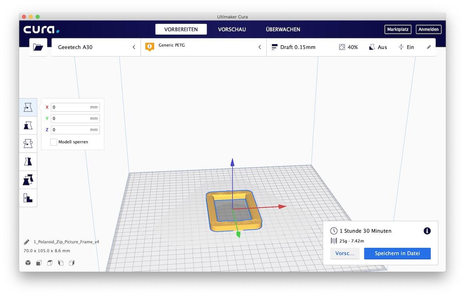465x297 pixels.
Task: Enable the Modell sperren checkbox
Action: pyautogui.click(x=53, y=142)
